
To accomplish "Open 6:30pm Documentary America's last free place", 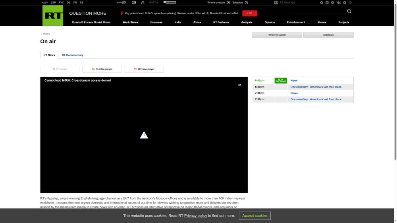I will click(316, 87).
